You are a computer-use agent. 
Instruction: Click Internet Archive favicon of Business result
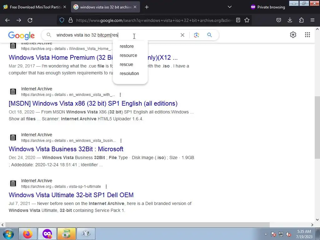(13, 137)
